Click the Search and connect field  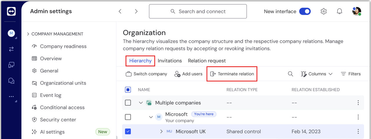[x=198, y=11]
